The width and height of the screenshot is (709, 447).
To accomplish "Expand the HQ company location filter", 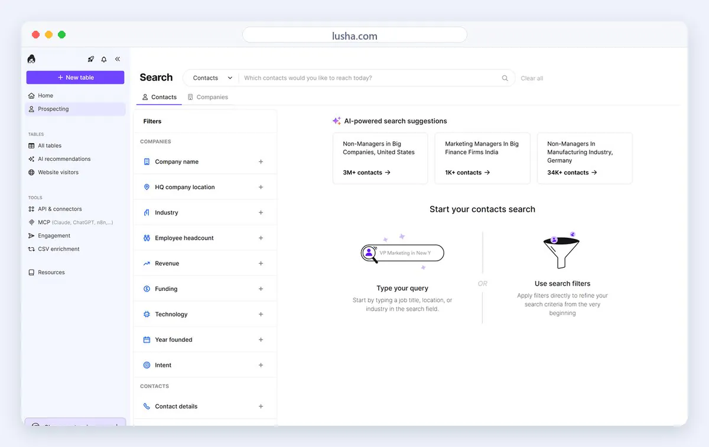I will click(261, 187).
